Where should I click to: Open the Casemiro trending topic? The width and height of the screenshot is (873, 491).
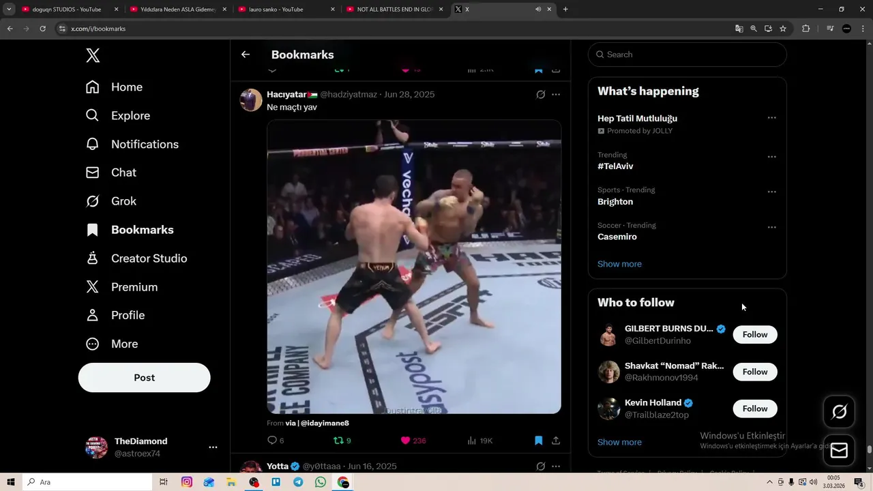pos(617,237)
